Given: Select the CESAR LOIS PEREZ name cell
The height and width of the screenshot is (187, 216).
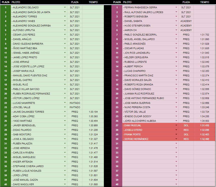Looking at the screenshot, I should coord(39,35).
